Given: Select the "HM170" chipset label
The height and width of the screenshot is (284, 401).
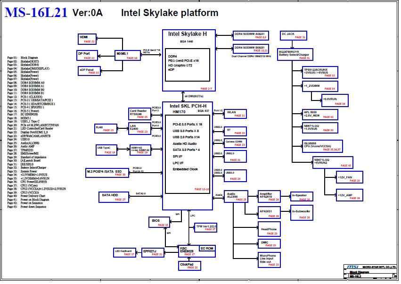Looking at the screenshot, I should pyautogui.click(x=179, y=112).
